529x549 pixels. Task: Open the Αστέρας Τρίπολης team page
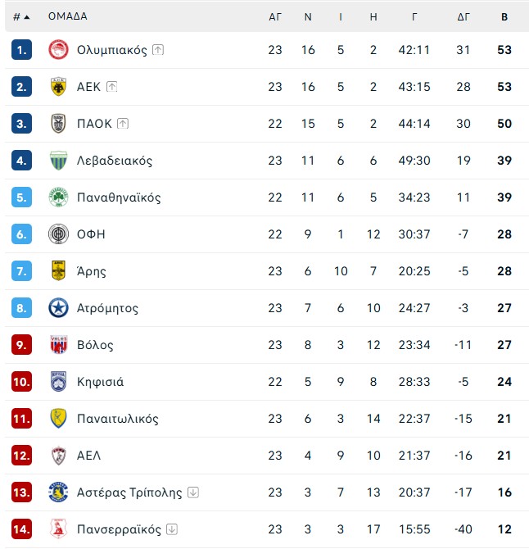129,492
